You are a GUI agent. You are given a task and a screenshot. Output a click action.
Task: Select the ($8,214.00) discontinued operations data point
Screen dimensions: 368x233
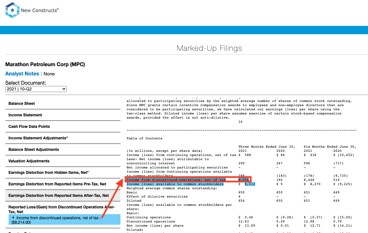pos(65,220)
